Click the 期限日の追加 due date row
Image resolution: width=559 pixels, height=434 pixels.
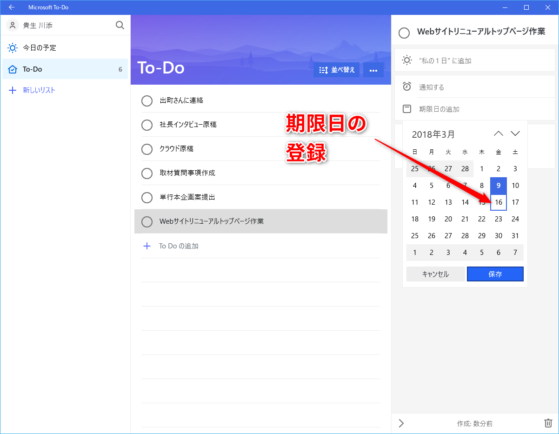click(x=475, y=109)
